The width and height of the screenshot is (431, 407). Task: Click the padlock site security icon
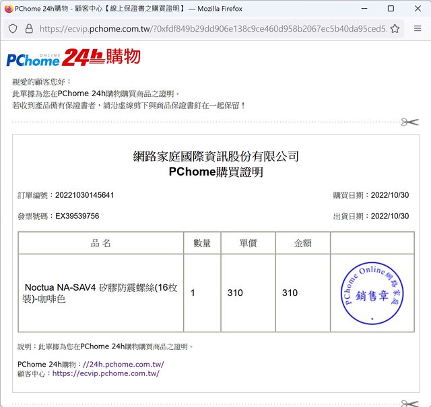tap(28, 29)
